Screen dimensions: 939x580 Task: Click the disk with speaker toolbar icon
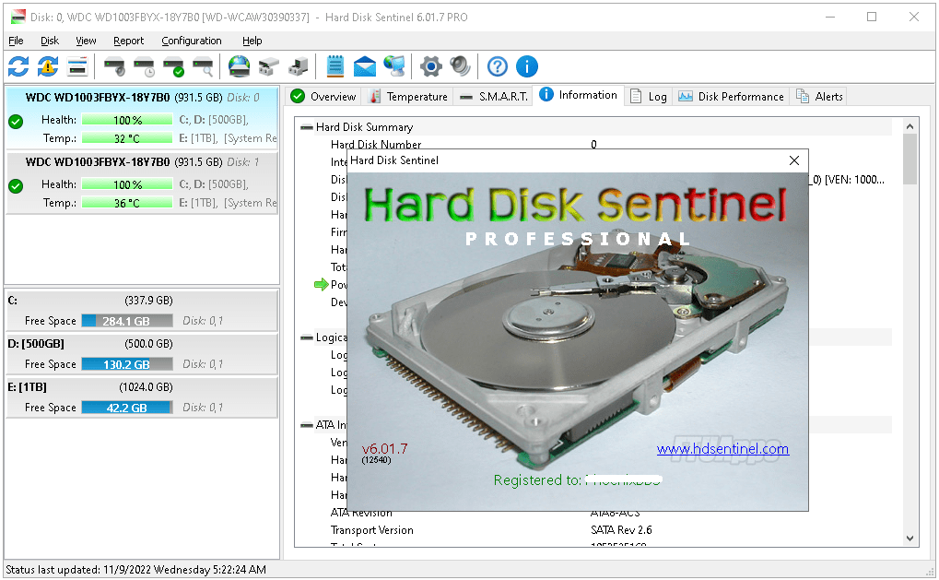[115, 66]
